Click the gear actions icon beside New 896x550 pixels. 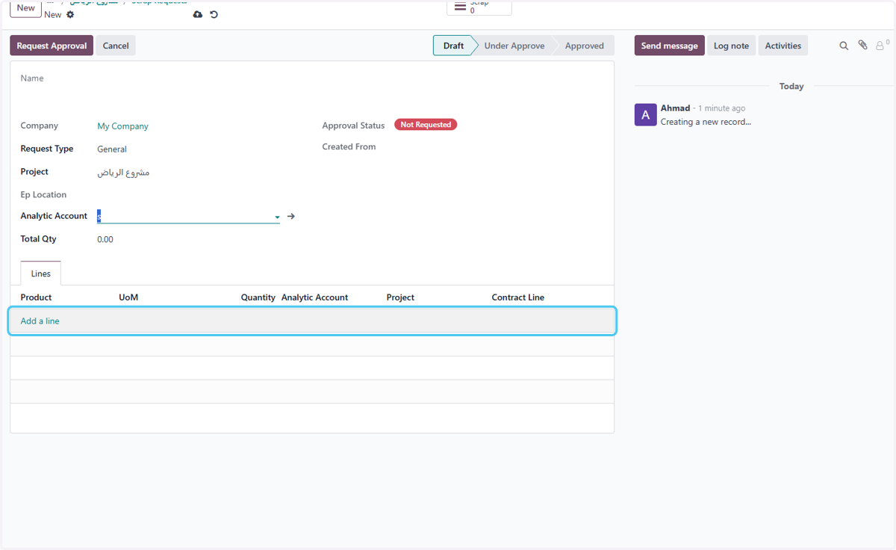click(70, 15)
